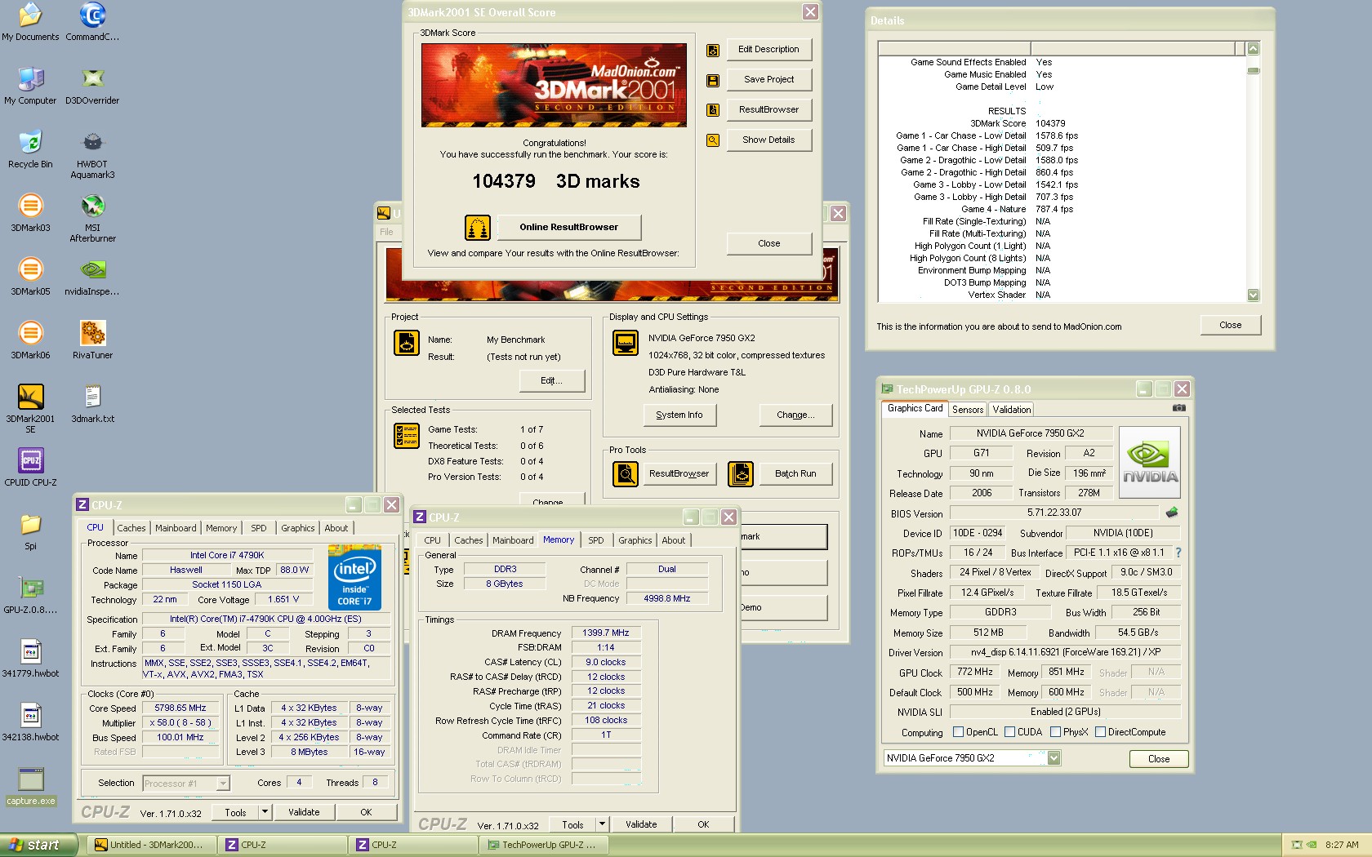Click bus interface question mark icon
This screenshot has width=1372, height=857.
(x=1178, y=553)
